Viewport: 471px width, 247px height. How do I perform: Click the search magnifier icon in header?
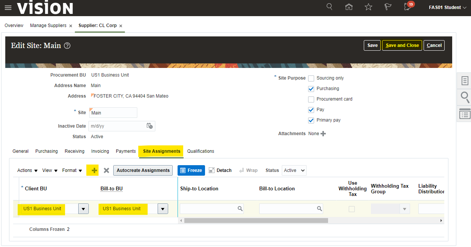click(x=330, y=7)
